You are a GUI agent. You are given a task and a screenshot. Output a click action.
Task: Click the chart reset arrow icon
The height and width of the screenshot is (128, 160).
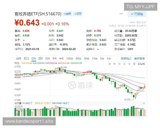click(110, 64)
